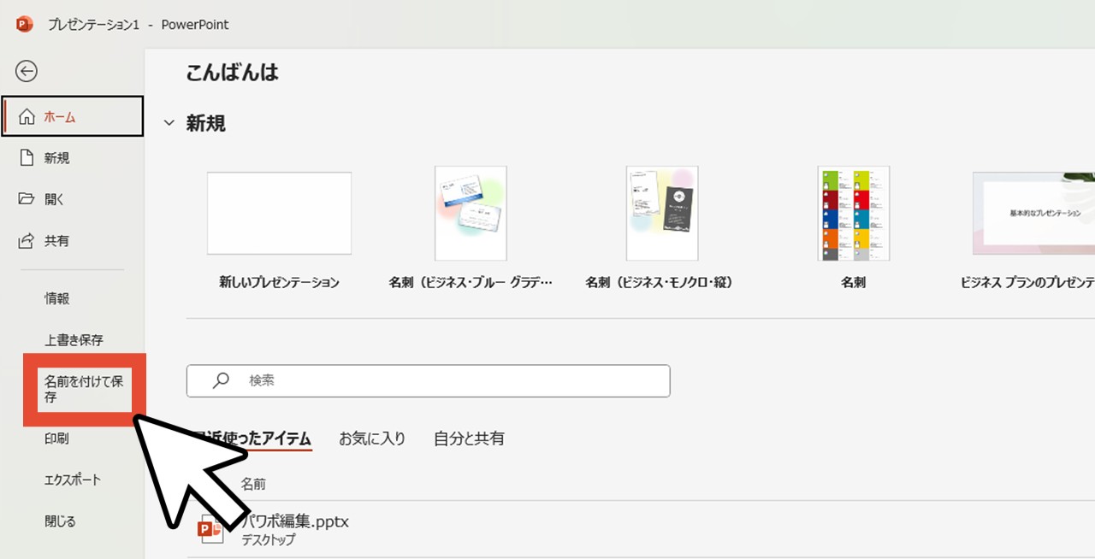Click the パワポ編集.pptx file icon
The width and height of the screenshot is (1095, 559).
(210, 528)
